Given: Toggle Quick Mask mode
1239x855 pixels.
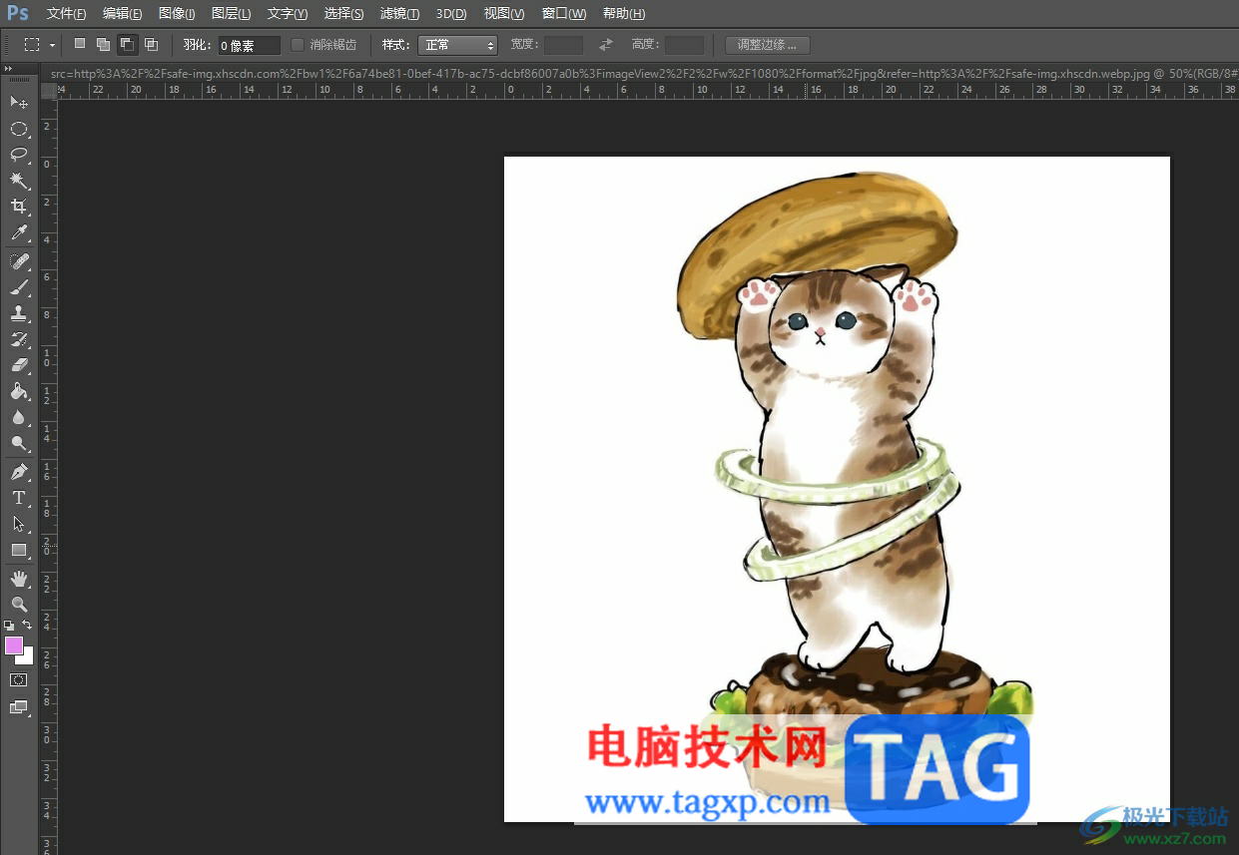Looking at the screenshot, I should coord(19,679).
